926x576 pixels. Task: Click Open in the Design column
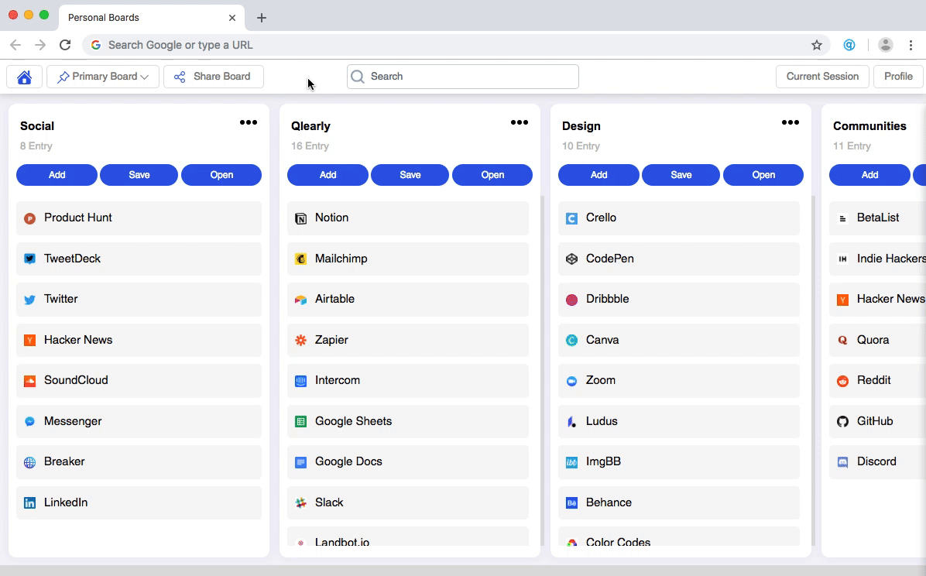click(763, 175)
